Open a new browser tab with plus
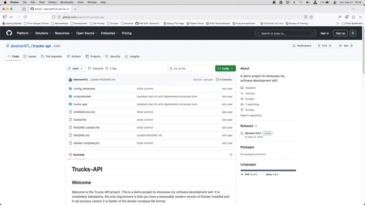The image size is (365, 205). point(75,9)
